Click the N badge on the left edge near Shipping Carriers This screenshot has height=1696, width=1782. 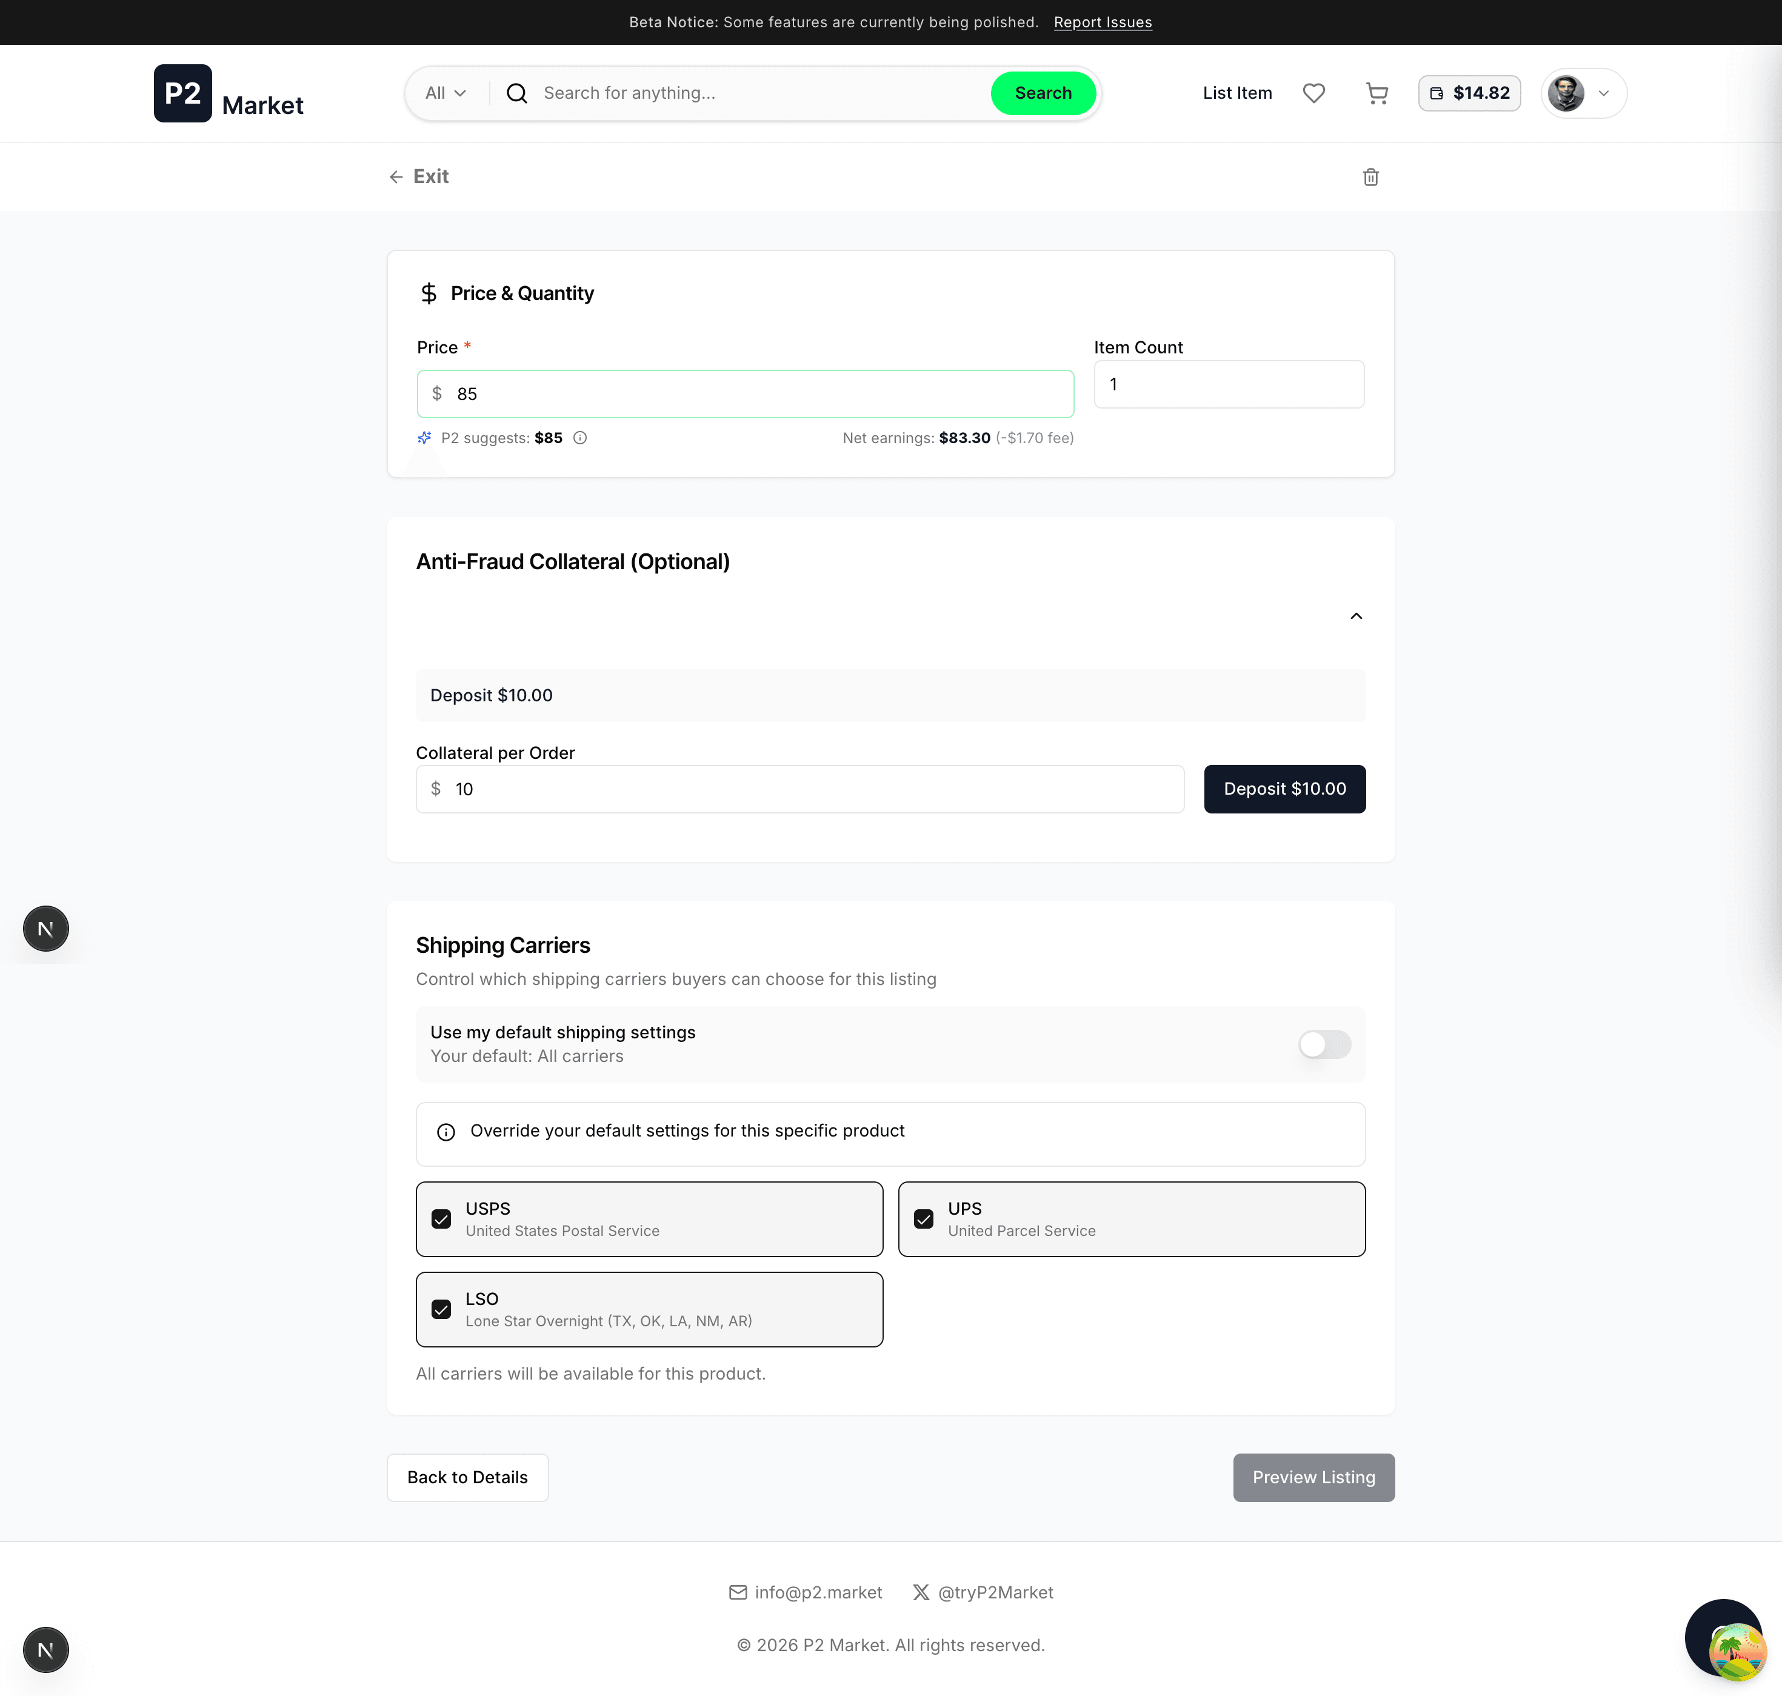[46, 929]
